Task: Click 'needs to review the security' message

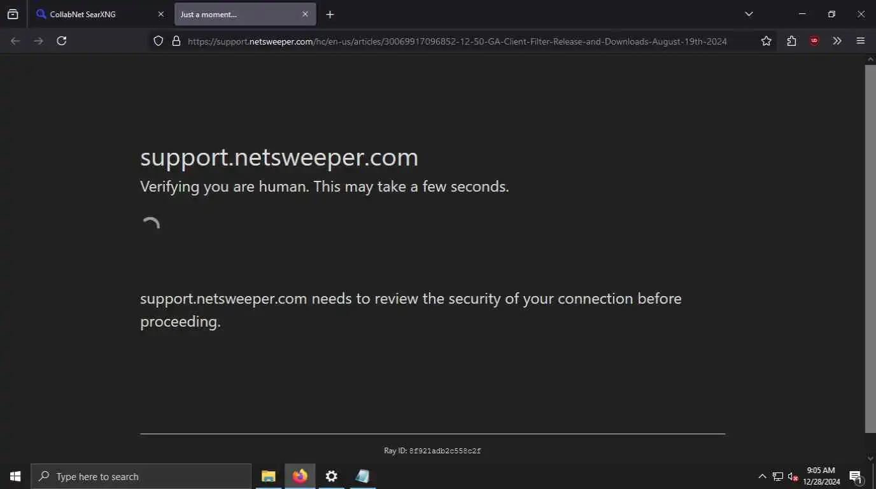Action: point(411,309)
